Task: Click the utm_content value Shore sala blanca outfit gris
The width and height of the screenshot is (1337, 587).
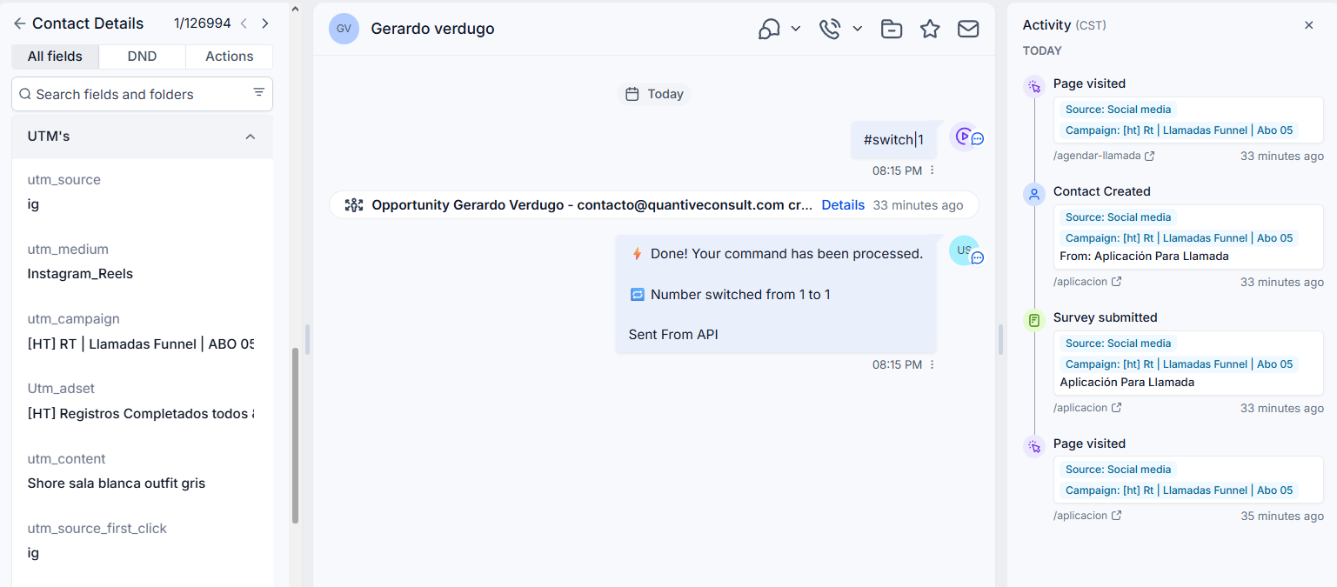Action: tap(117, 484)
